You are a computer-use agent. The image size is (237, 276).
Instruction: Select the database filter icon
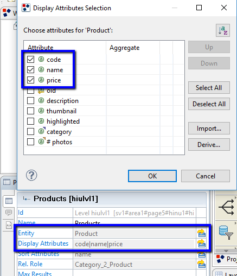pos(226,233)
